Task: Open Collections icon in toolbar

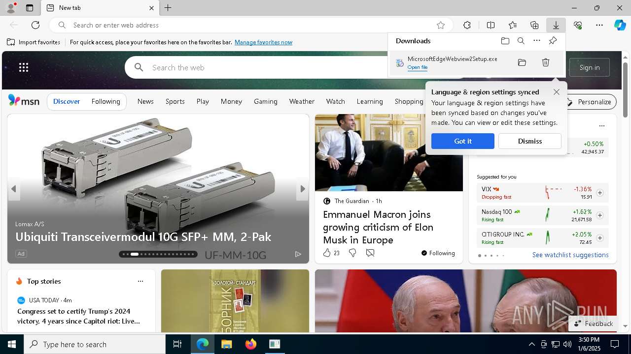Action: [534, 25]
